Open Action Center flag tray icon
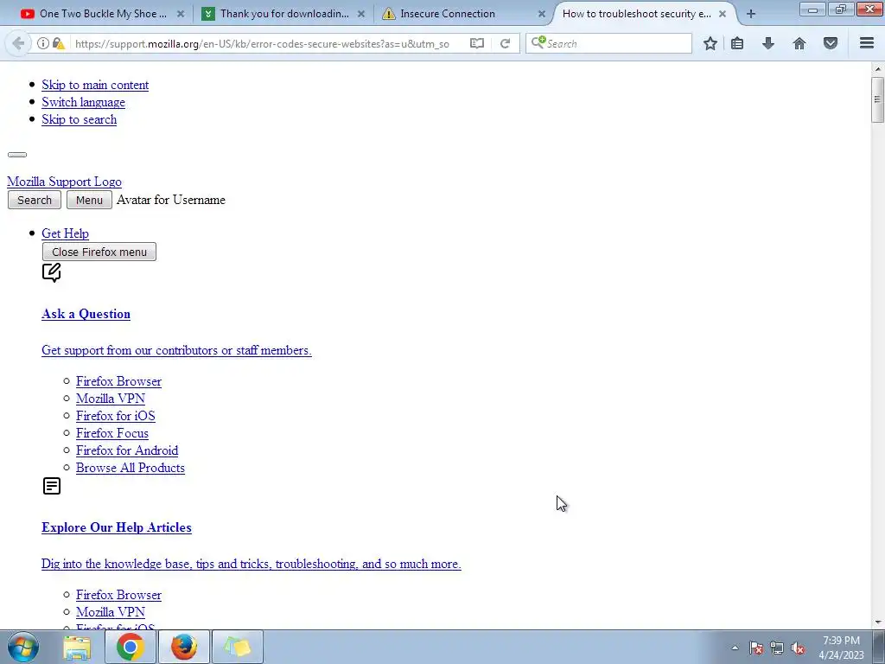 coord(756,648)
